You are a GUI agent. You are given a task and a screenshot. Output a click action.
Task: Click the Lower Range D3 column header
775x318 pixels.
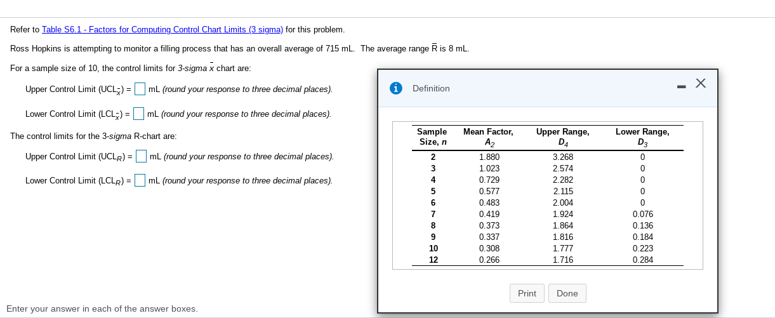coord(643,137)
